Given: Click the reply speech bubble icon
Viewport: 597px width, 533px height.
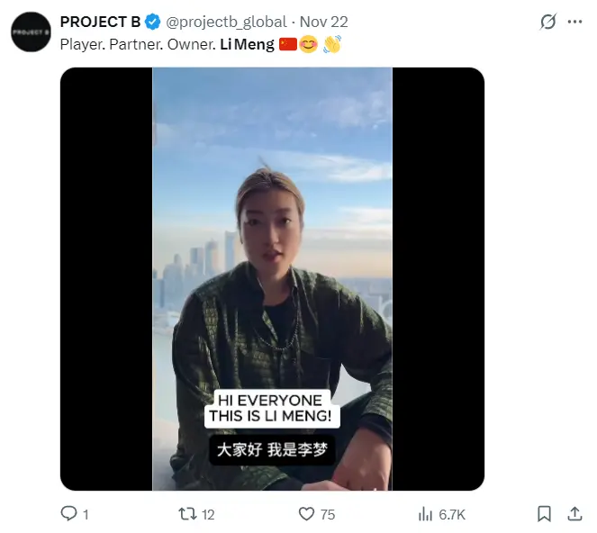Looking at the screenshot, I should [x=68, y=513].
